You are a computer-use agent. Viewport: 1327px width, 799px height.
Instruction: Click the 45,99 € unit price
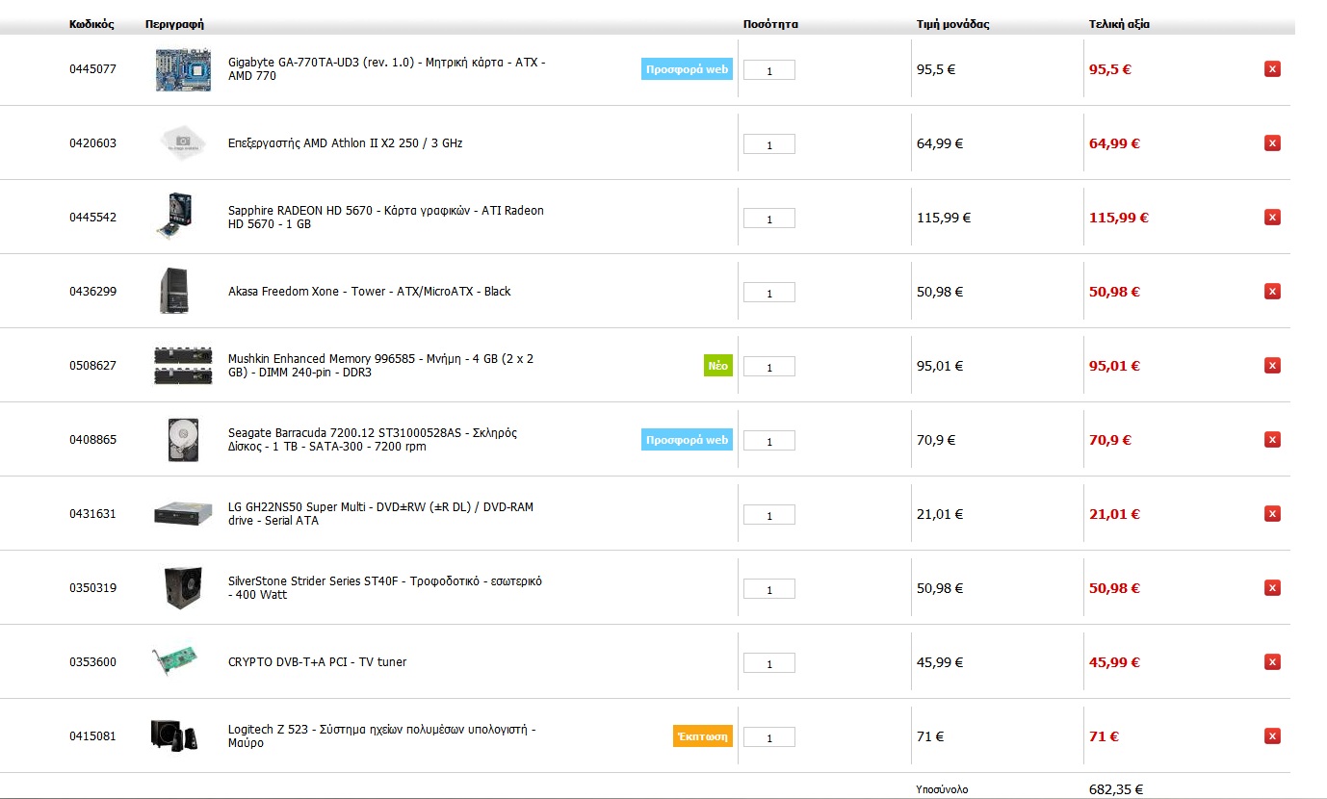pos(940,662)
